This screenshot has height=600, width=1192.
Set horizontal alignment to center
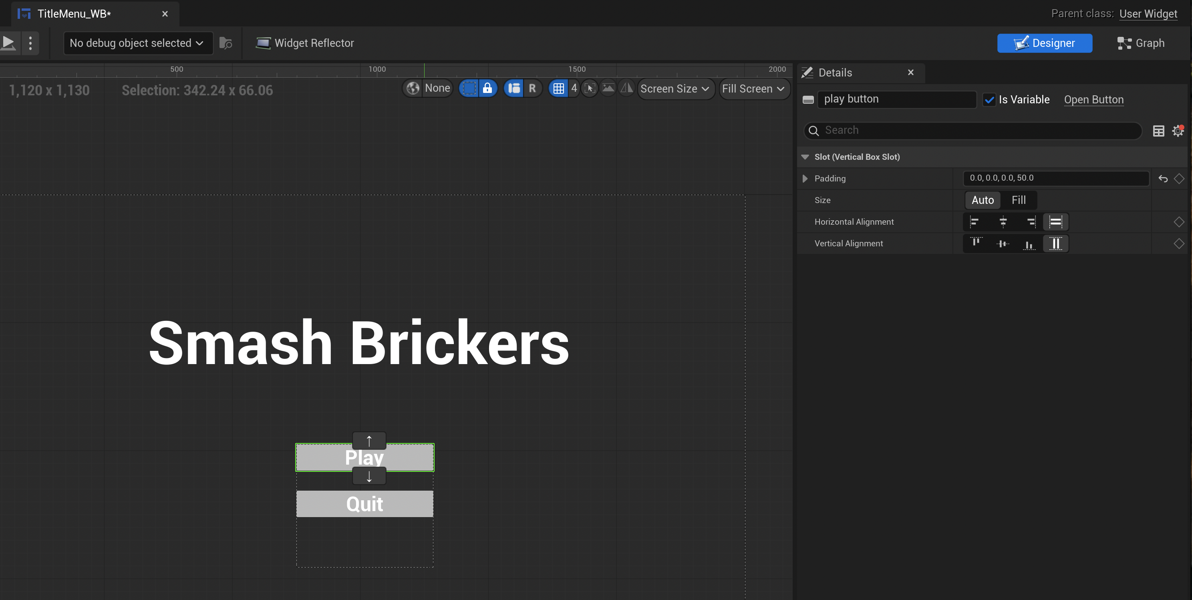pos(1003,222)
